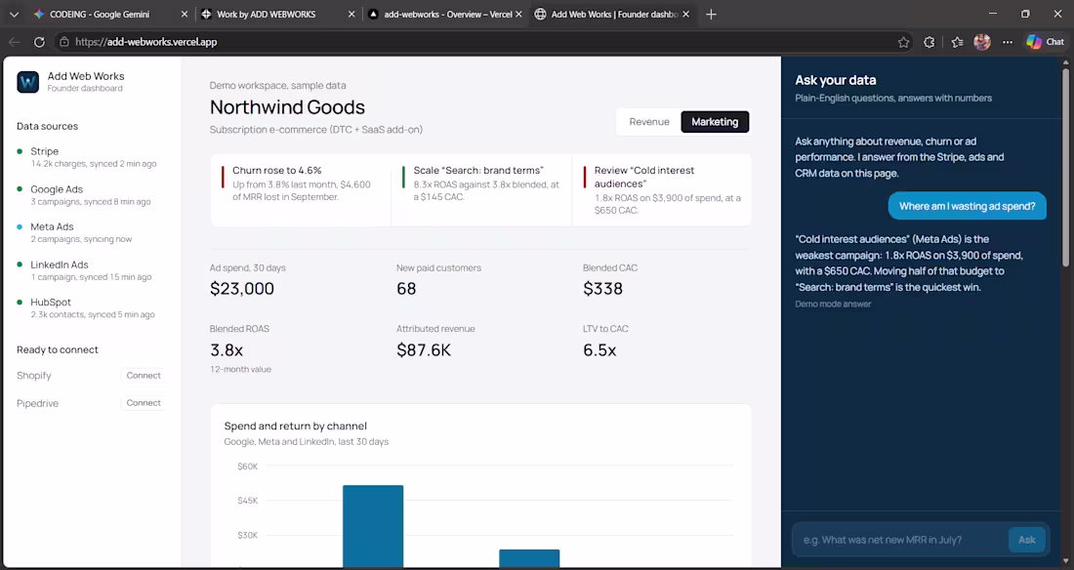Select the Stripe data source

pos(86,157)
